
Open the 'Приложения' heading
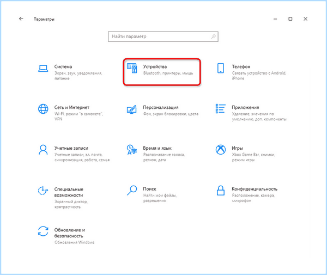pos(245,107)
